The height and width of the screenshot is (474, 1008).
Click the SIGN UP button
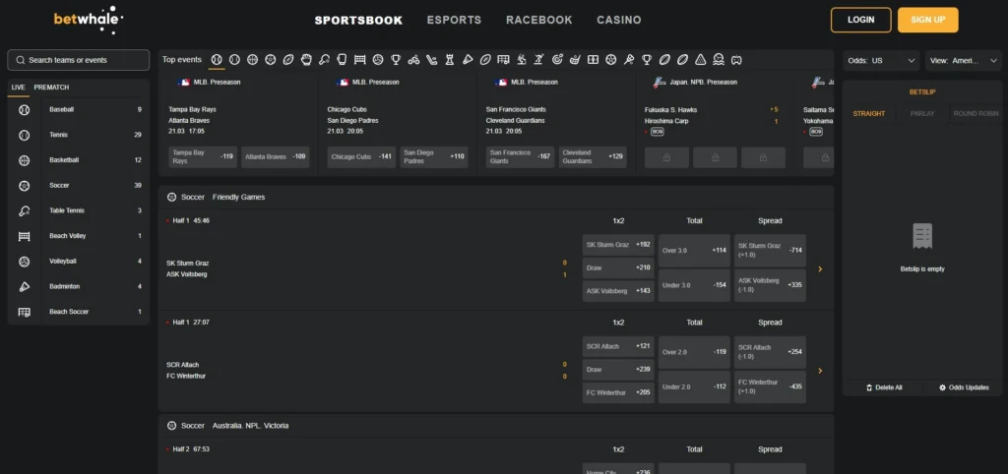(x=927, y=20)
